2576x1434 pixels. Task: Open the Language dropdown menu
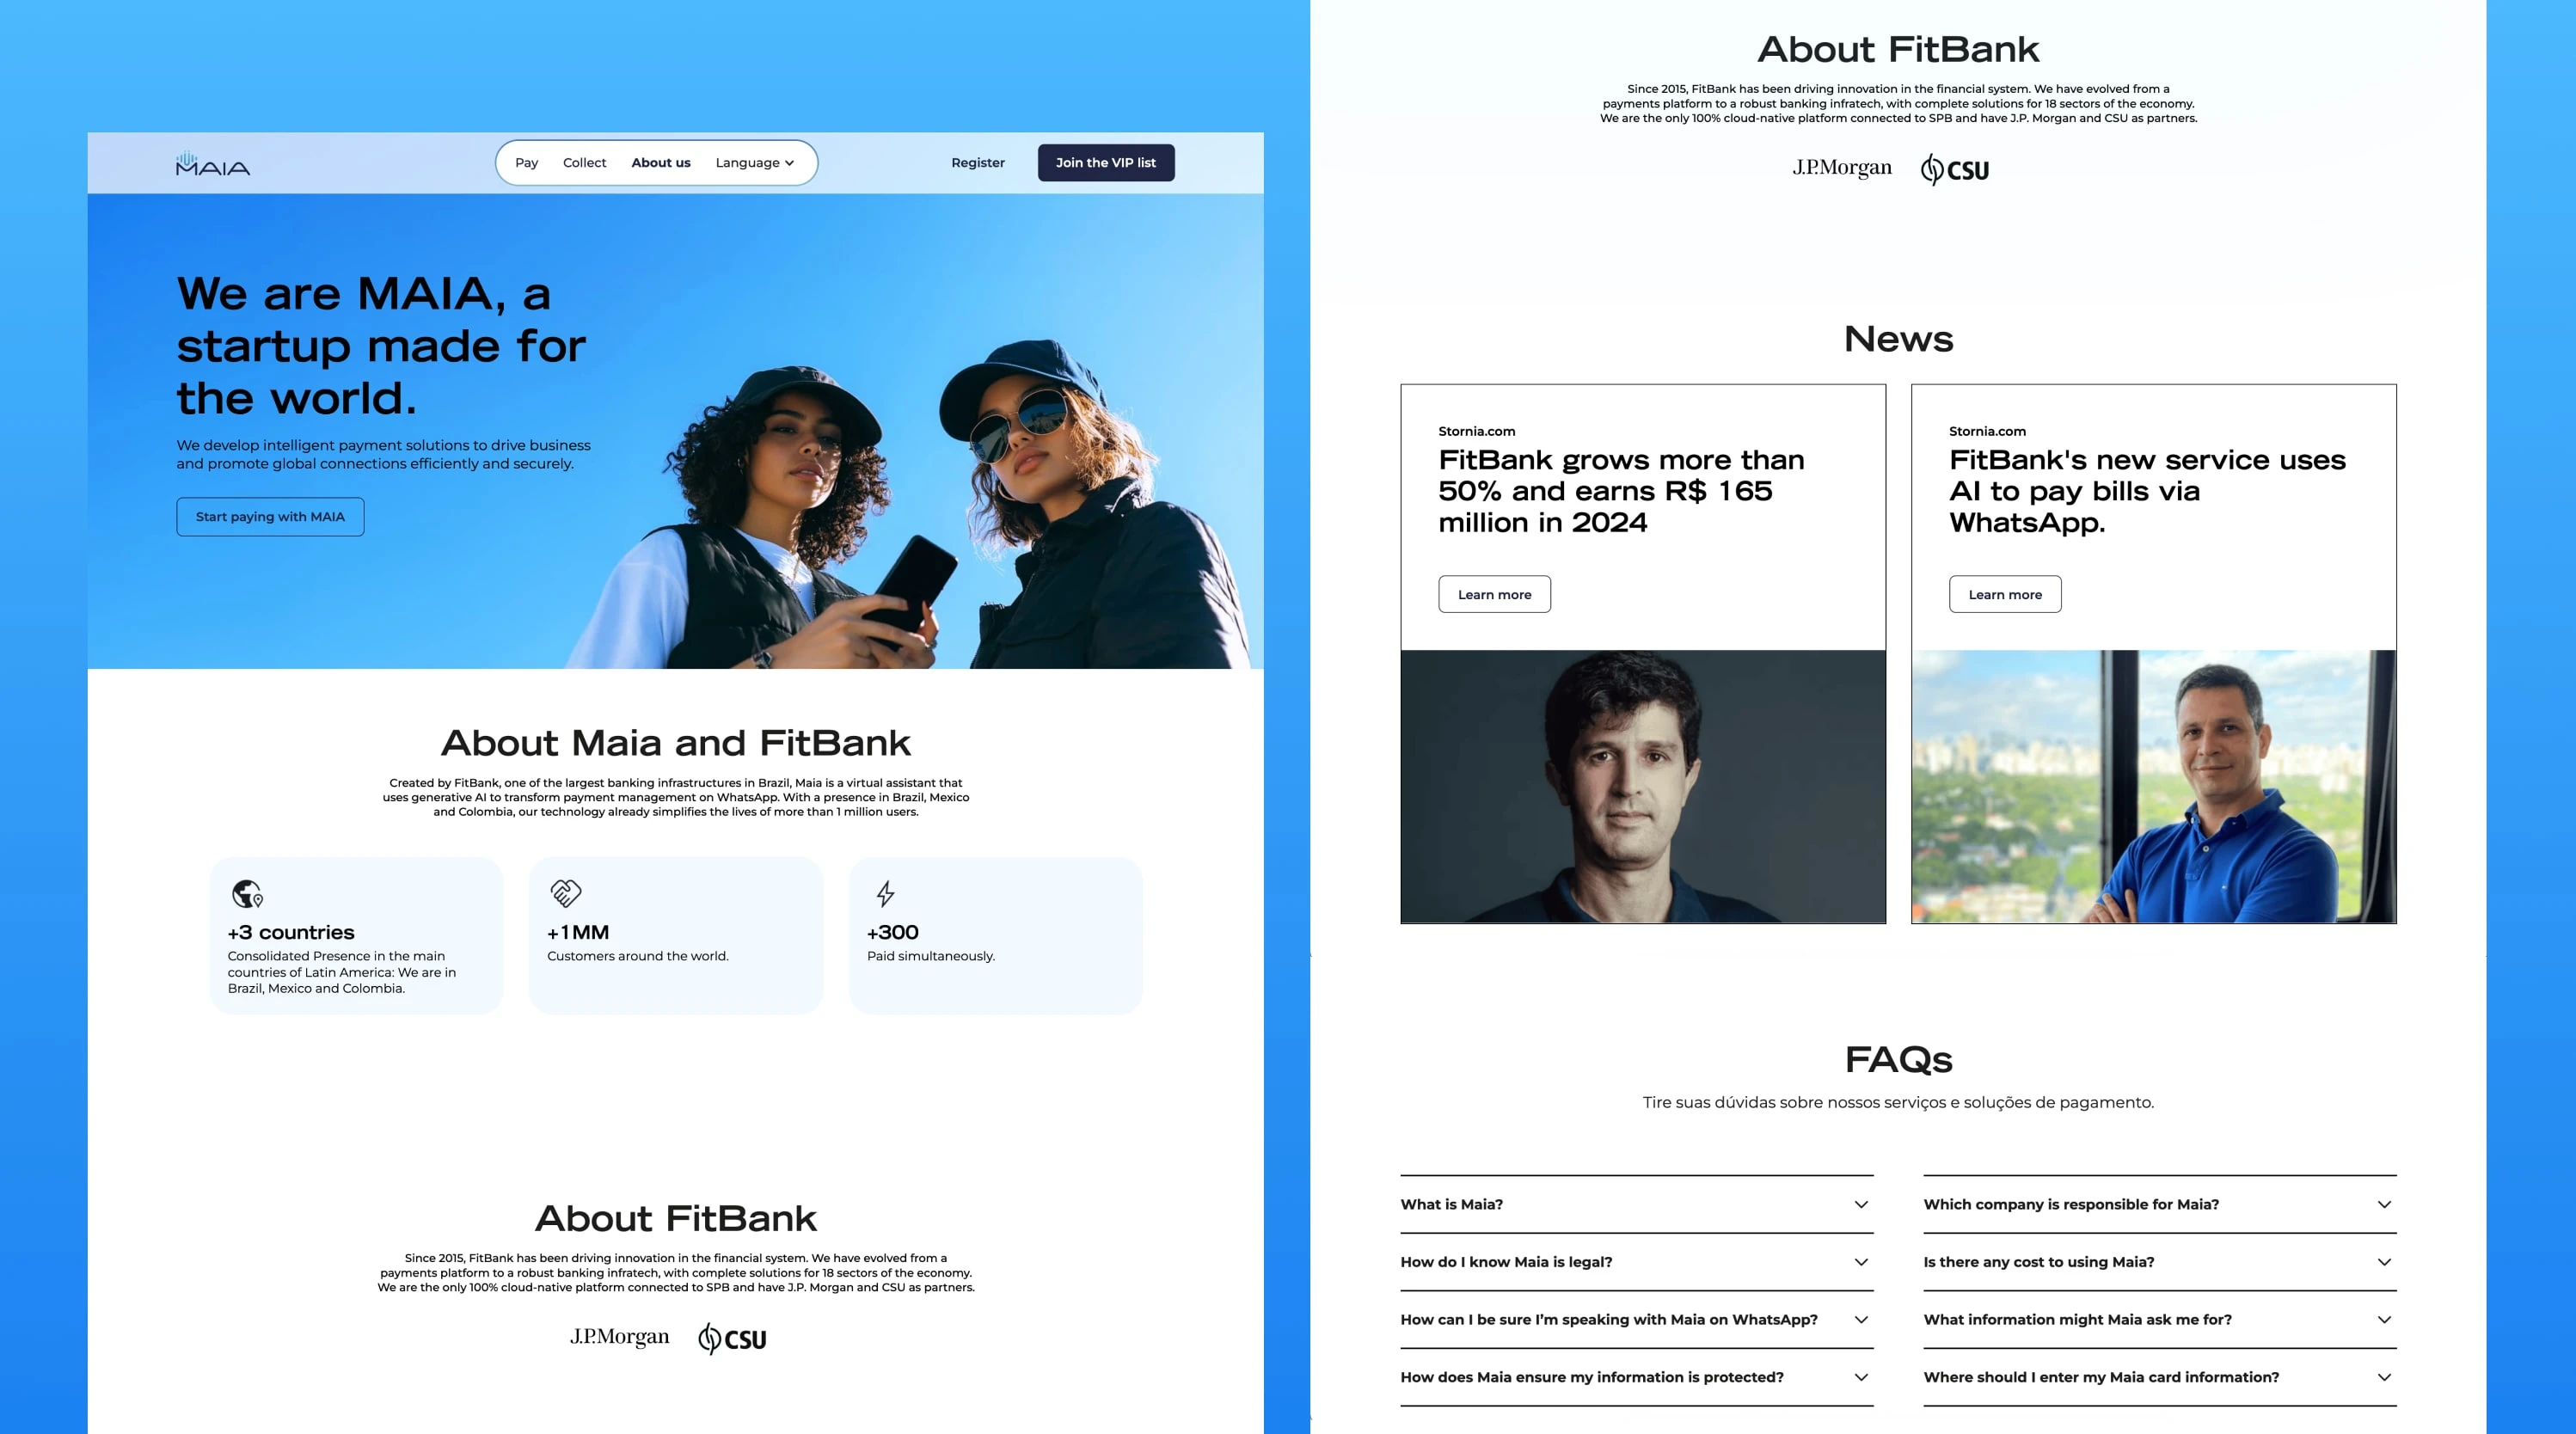point(754,163)
